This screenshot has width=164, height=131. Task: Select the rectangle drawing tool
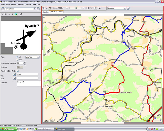6,14
